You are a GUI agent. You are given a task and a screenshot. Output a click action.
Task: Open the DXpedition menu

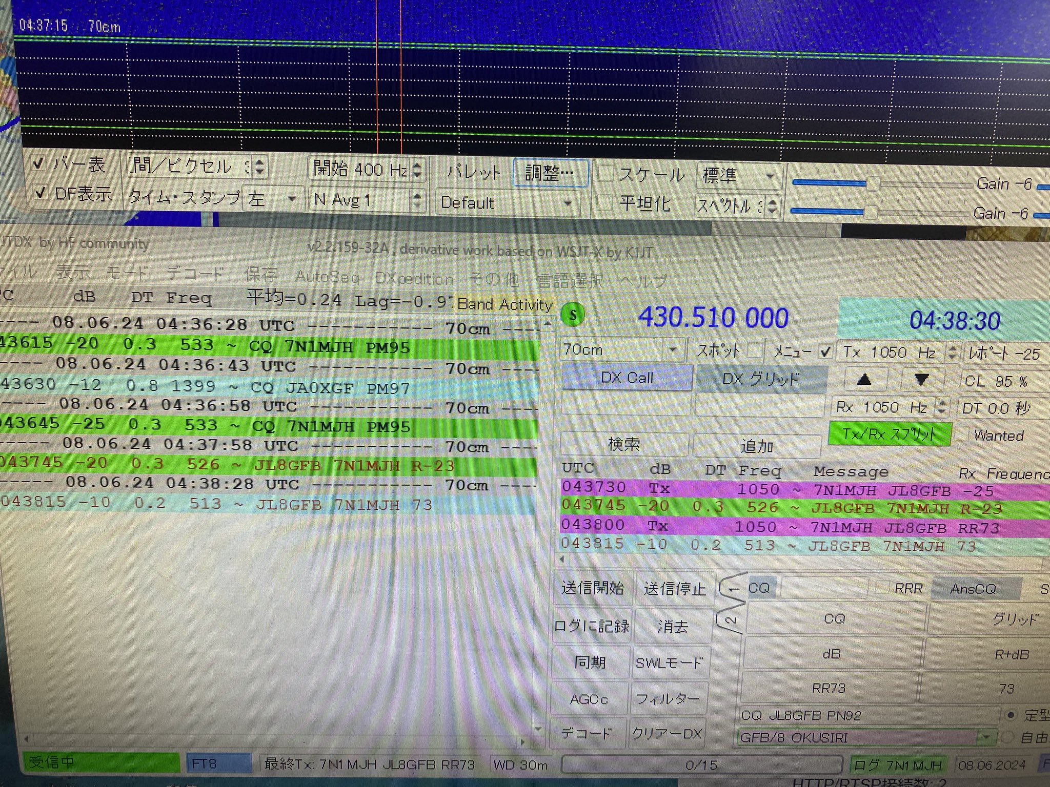click(x=414, y=279)
